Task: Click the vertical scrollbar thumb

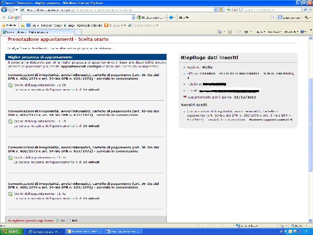Action: 310,124
